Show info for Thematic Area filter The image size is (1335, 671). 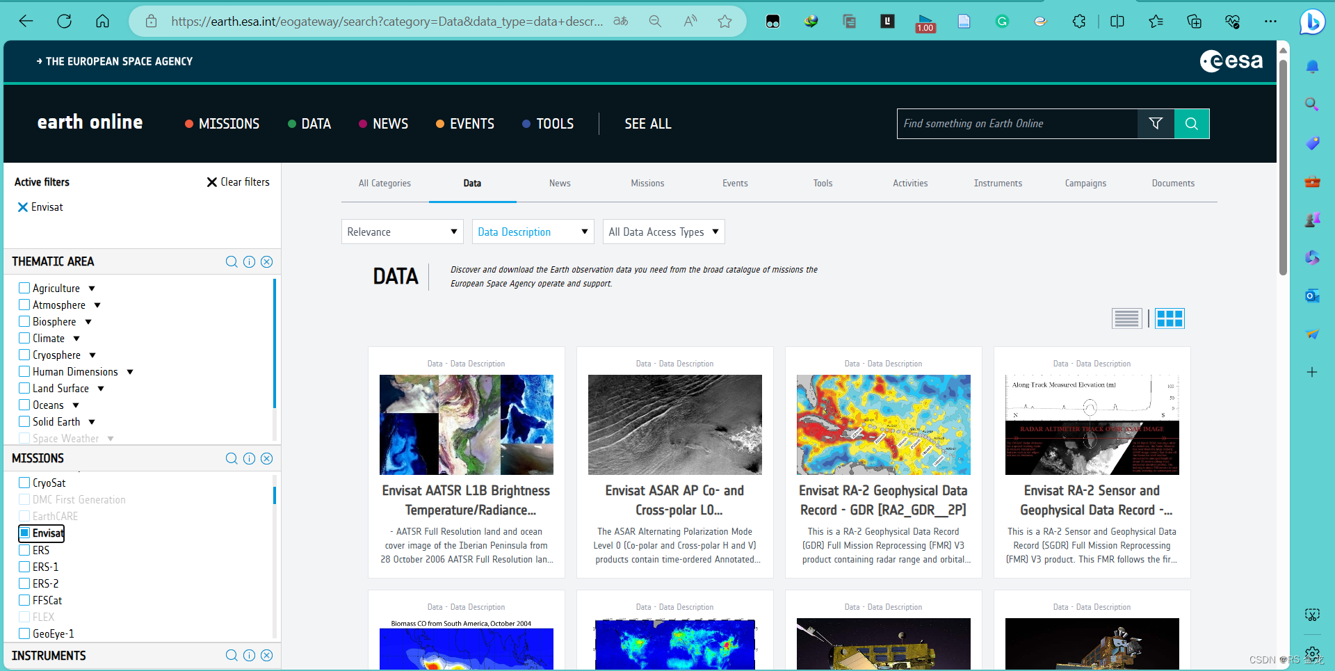(249, 261)
